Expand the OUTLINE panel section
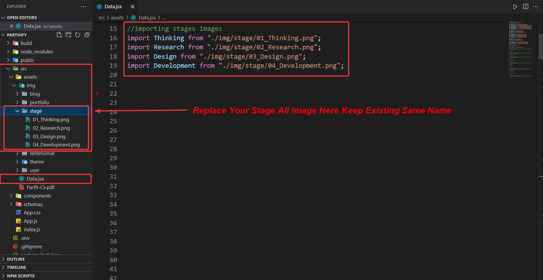This screenshot has width=543, height=280. (x=16, y=259)
